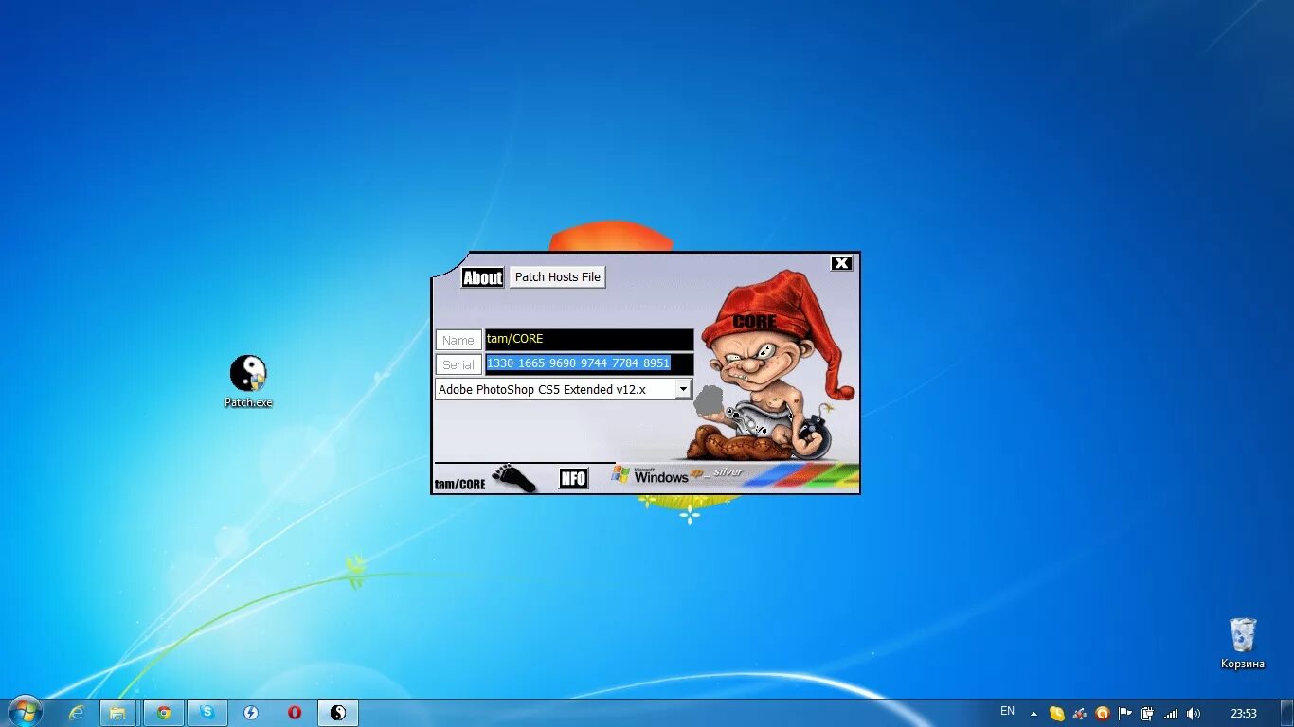The width and height of the screenshot is (1294, 727).
Task: Click the power plug battery tray icon
Action: coord(1148,714)
